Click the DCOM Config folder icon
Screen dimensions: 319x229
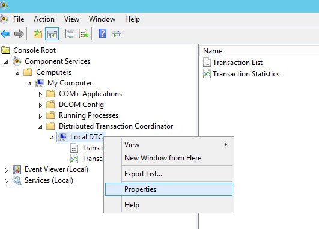(50, 105)
